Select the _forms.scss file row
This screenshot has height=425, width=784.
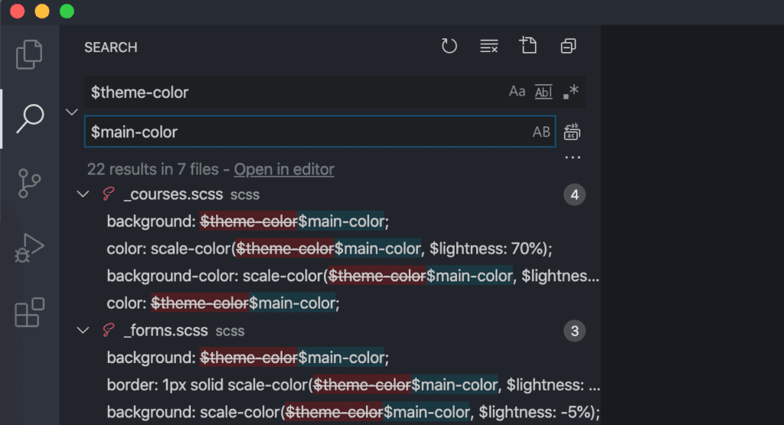pos(330,331)
